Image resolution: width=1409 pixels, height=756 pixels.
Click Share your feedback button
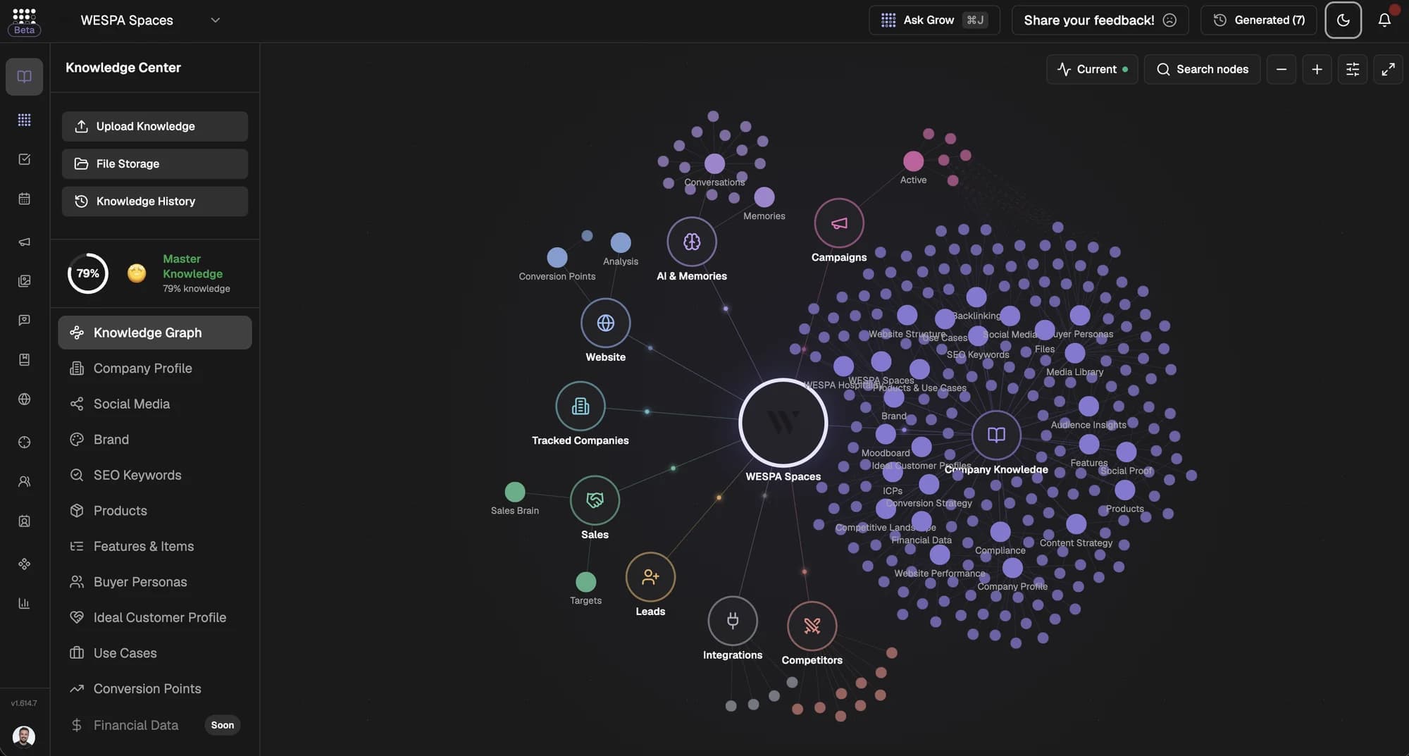[x=1100, y=20]
